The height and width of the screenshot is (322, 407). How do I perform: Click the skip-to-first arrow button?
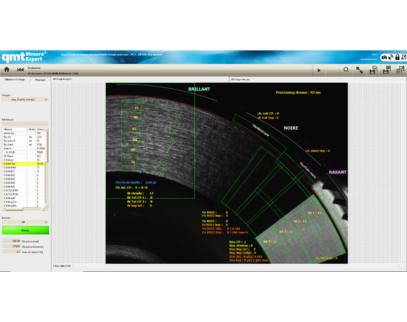coord(20,70)
